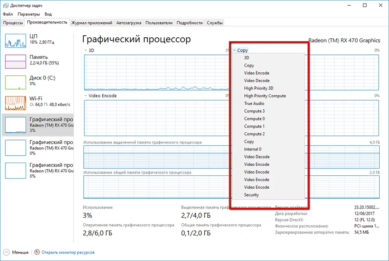Choose Internal 0 from the engine list
The height and width of the screenshot is (261, 389).
coord(268,149)
